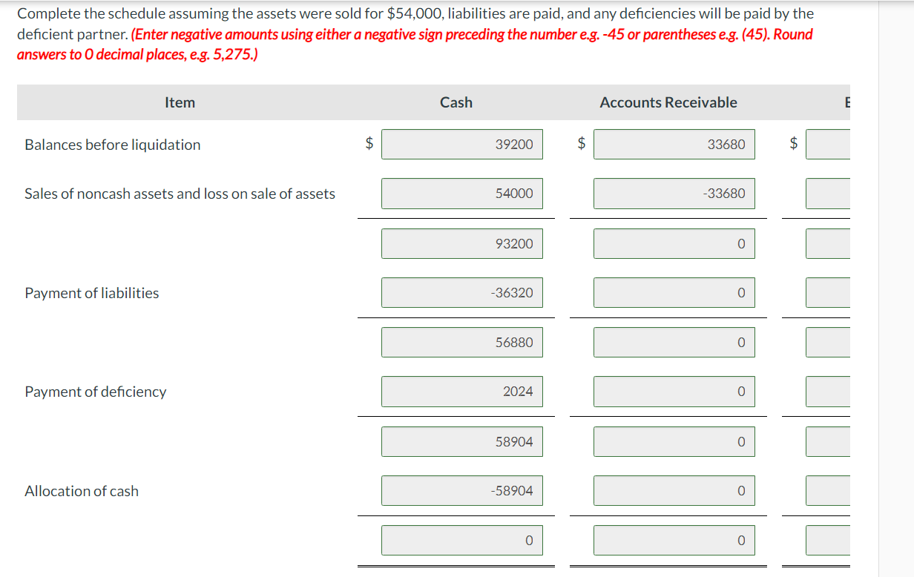The width and height of the screenshot is (914, 577).
Task: Click the Cash column header
Action: tap(455, 102)
